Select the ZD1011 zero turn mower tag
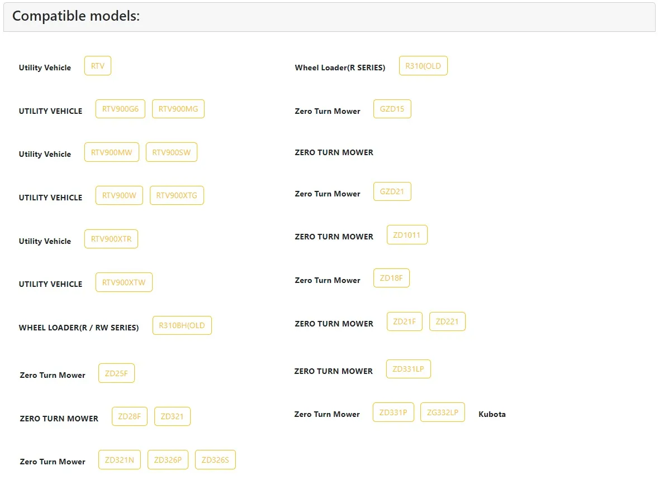Image resolution: width=659 pixels, height=485 pixels. point(407,235)
